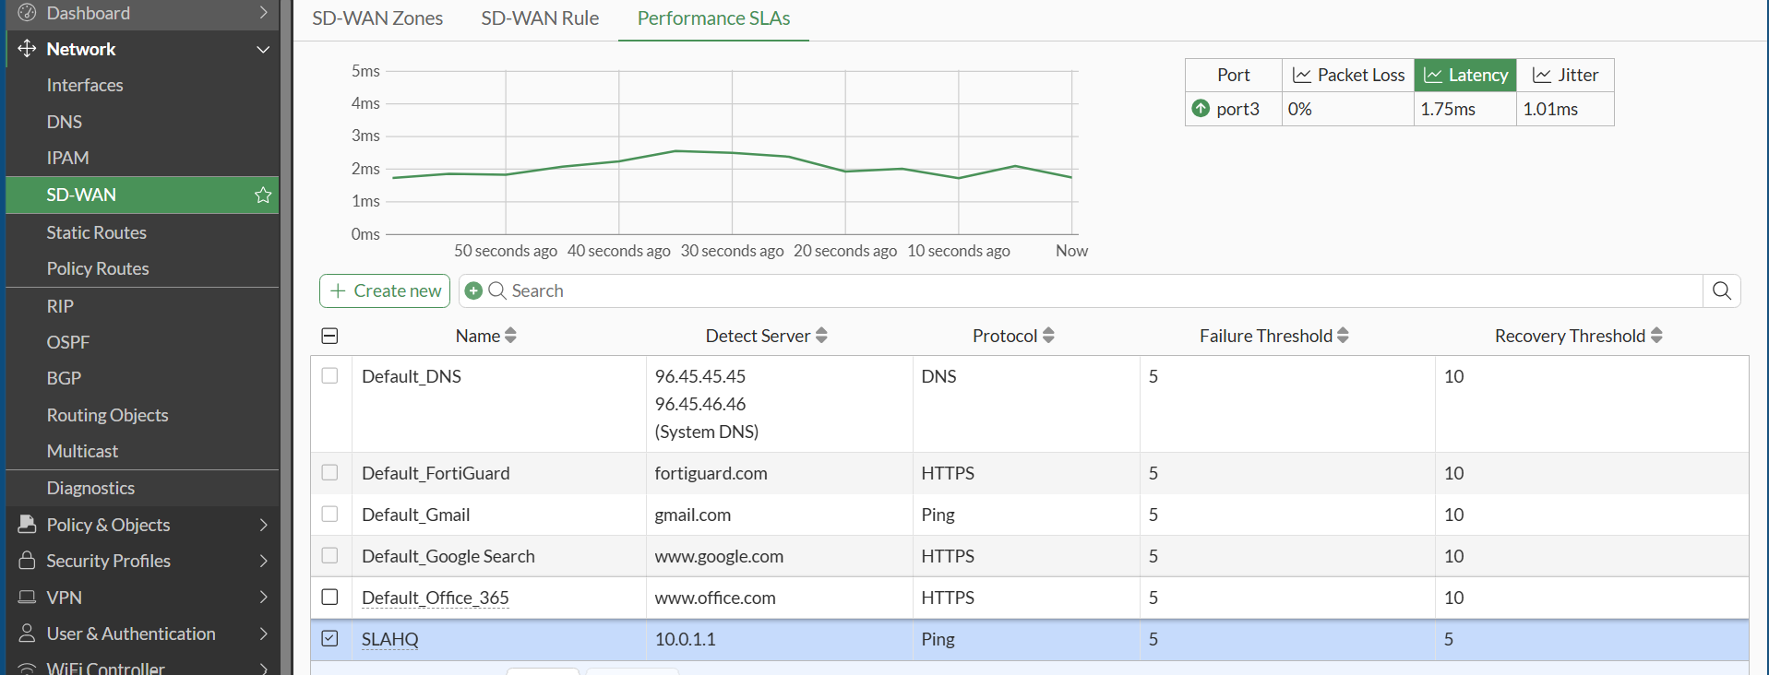
Task: Check the Default_DNS row checkbox
Action: tap(329, 375)
